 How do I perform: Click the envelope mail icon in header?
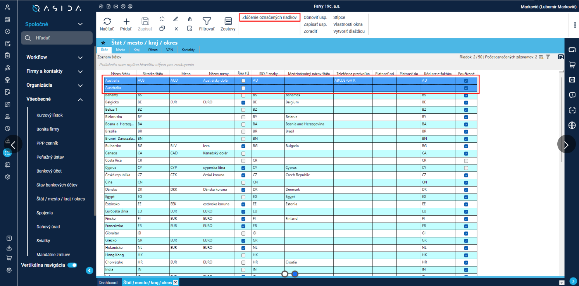[x=115, y=6]
